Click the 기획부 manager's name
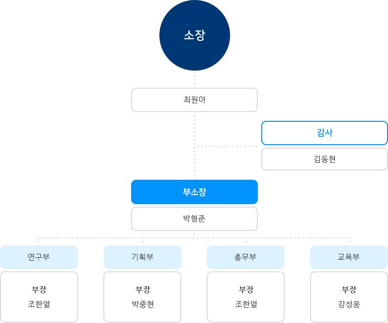The width and height of the screenshot is (388, 323). pyautogui.click(x=142, y=304)
